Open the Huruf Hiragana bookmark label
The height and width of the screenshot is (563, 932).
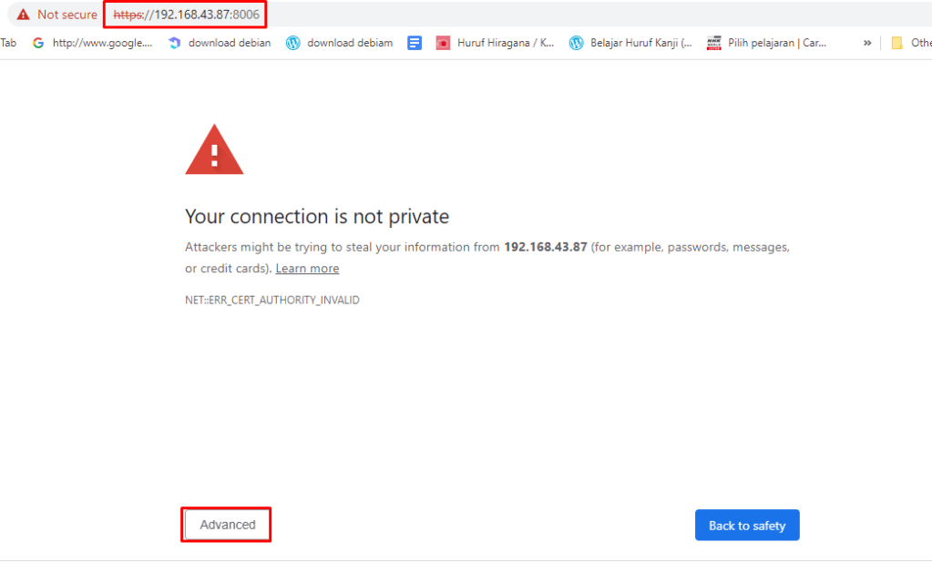(x=506, y=43)
